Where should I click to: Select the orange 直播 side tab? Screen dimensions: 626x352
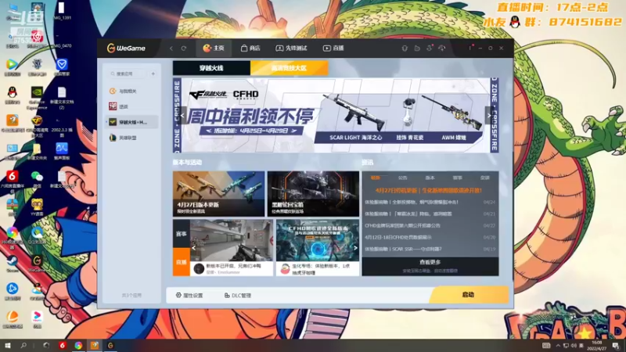click(182, 262)
